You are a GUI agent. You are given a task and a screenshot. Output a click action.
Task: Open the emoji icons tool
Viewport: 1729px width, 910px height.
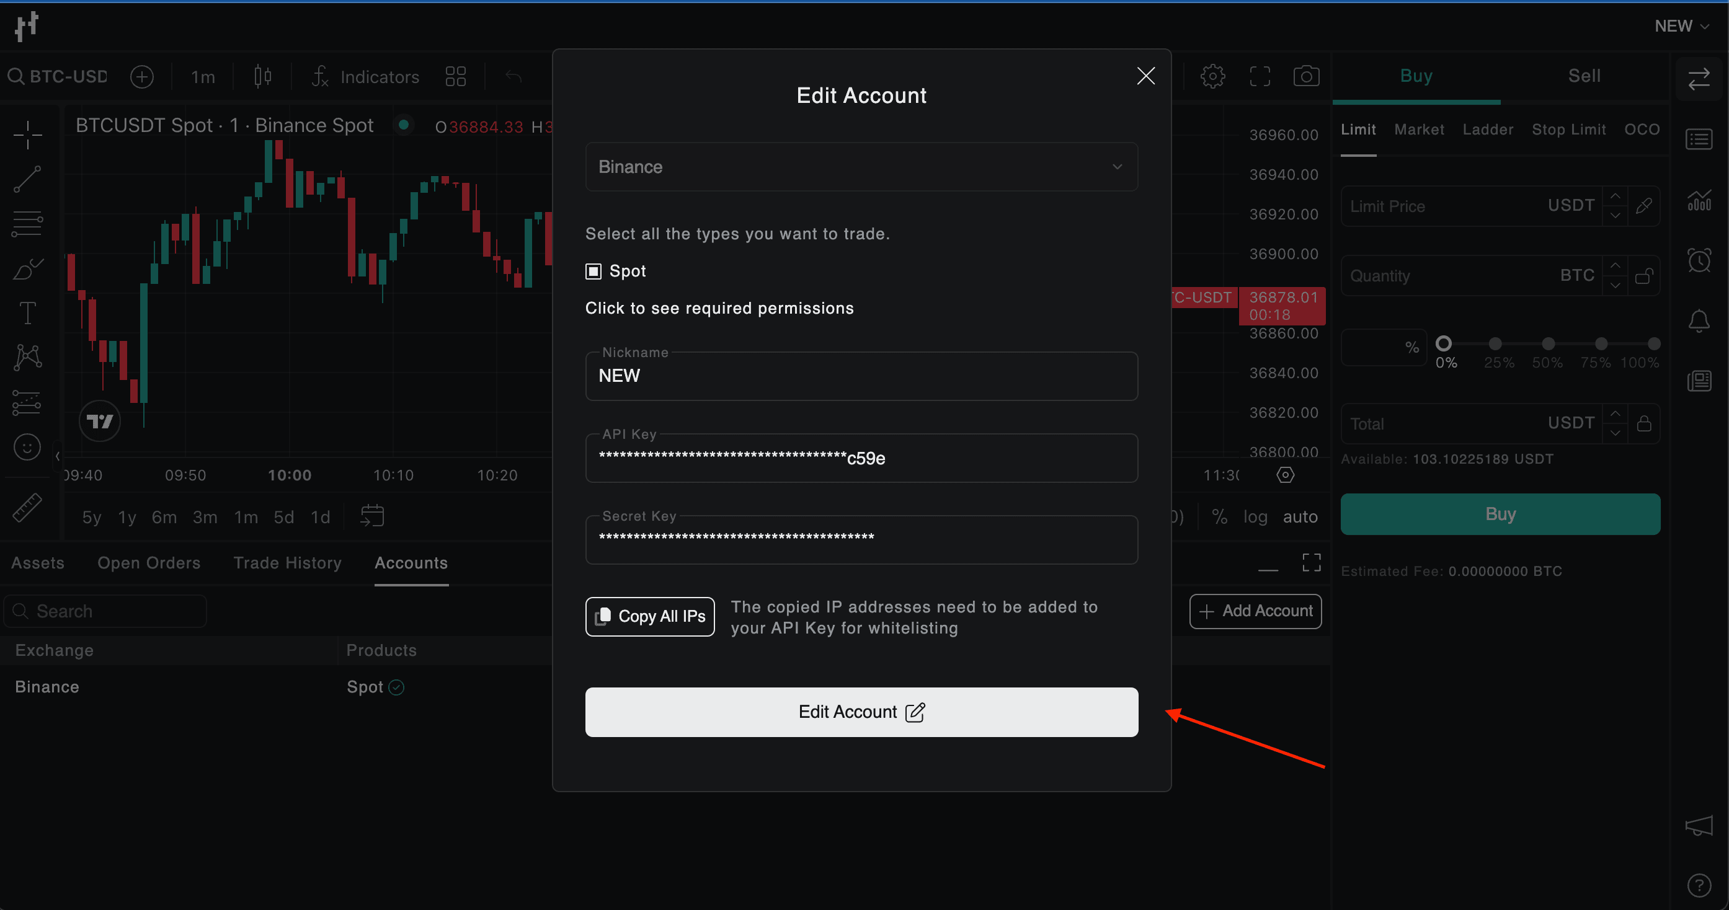(x=27, y=447)
